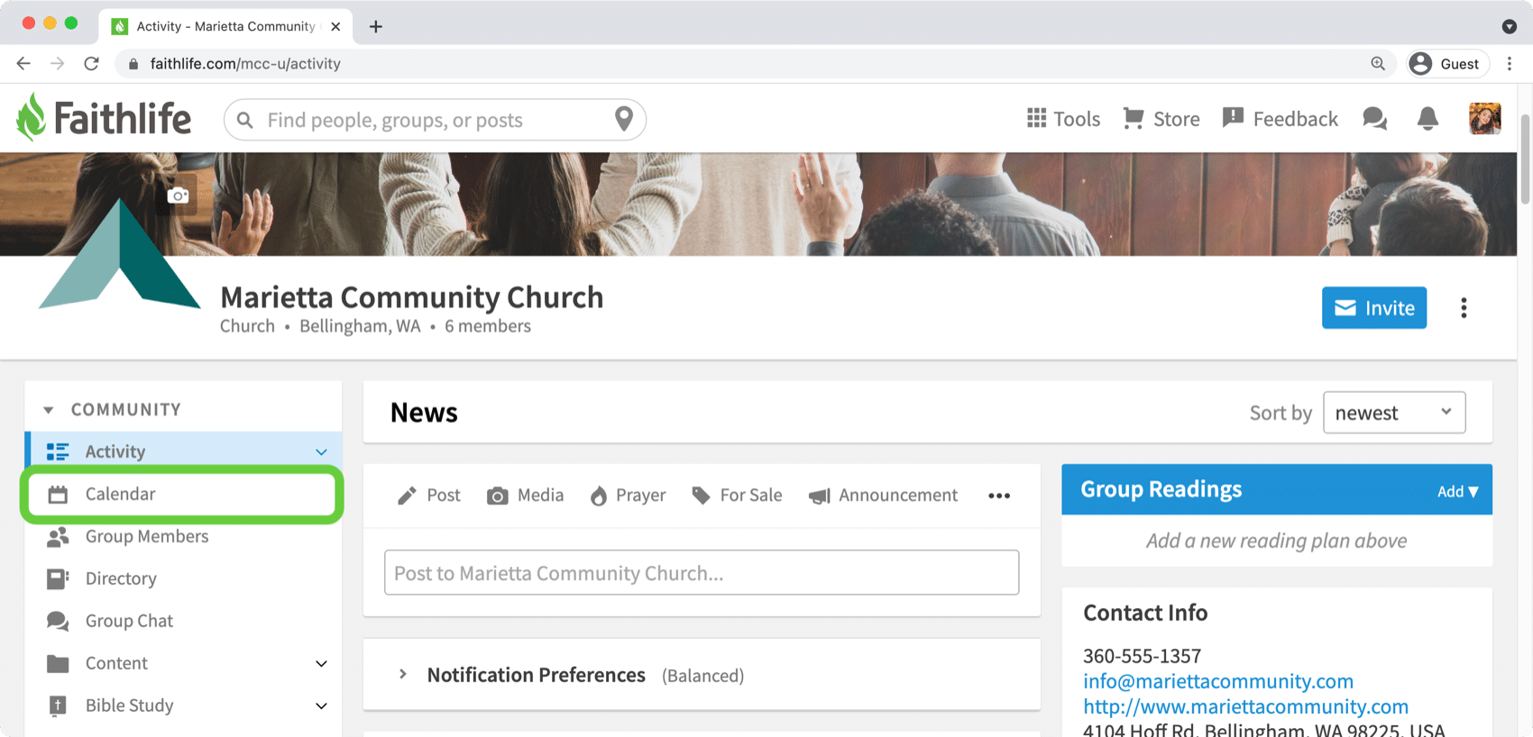Open the Chrome three-dot menu
This screenshot has width=1533, height=737.
(x=1510, y=63)
